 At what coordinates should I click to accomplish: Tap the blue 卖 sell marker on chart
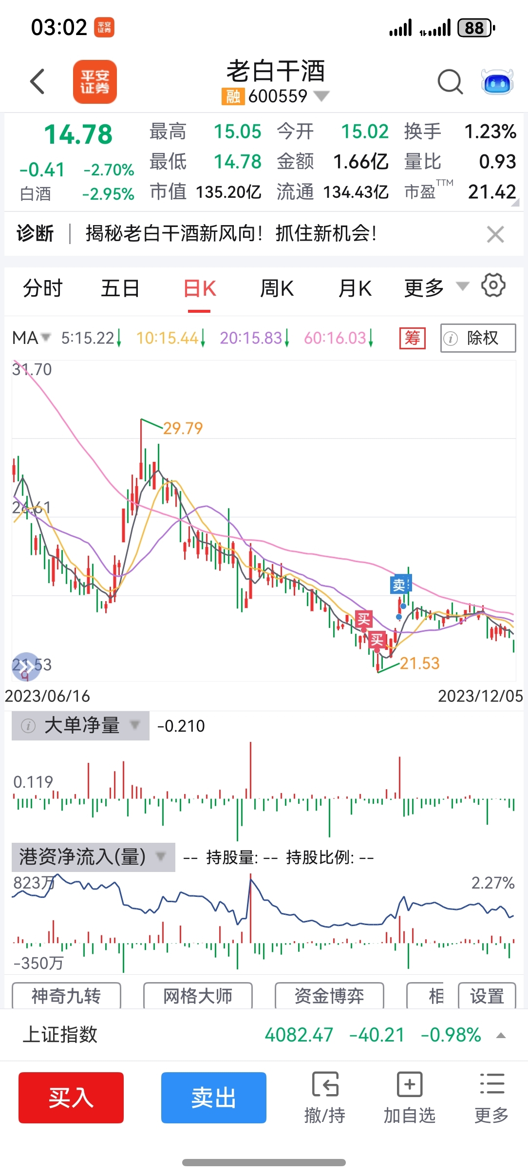pos(400,585)
